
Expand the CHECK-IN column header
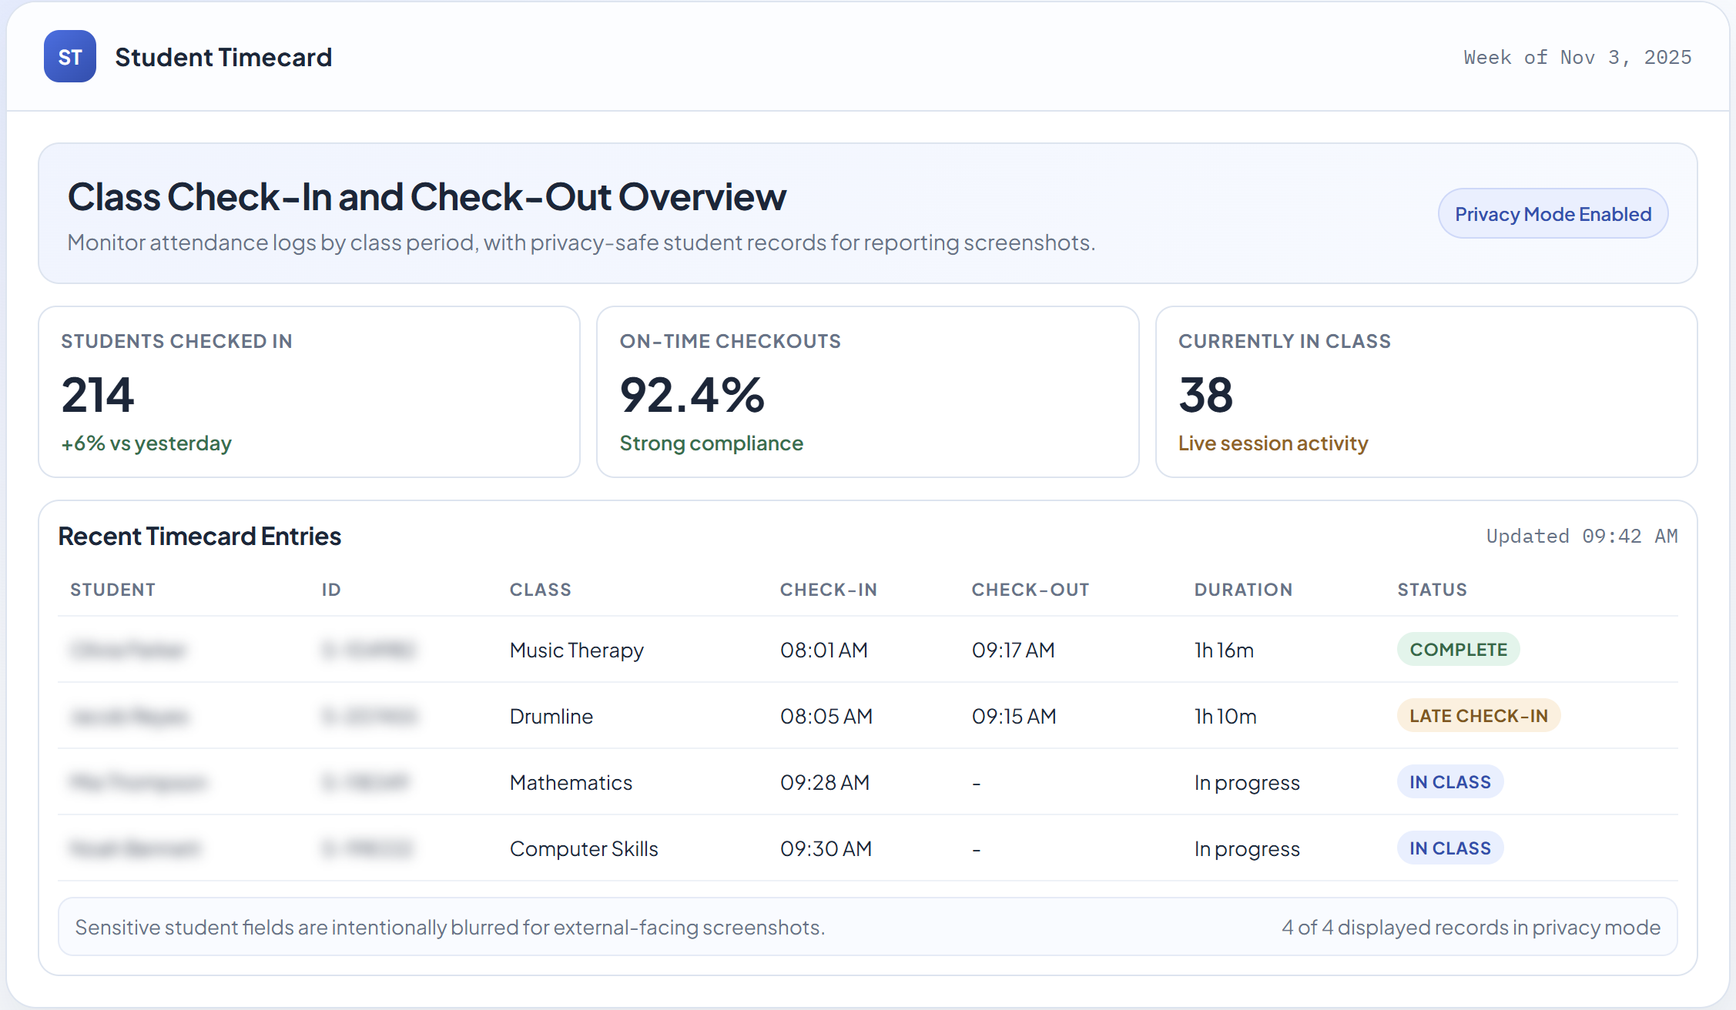(x=829, y=589)
